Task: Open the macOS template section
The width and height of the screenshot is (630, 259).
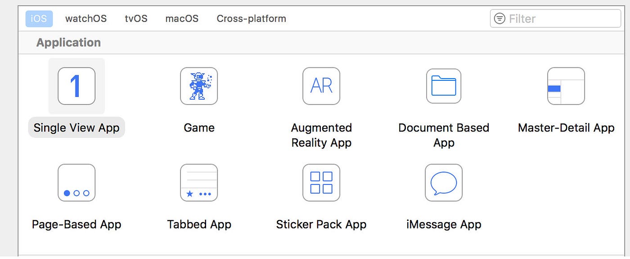Action: pos(182,18)
